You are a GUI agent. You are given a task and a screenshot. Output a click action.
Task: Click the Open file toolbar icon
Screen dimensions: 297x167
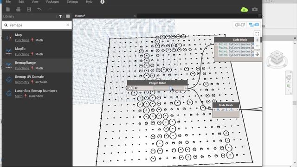[x=18, y=9]
